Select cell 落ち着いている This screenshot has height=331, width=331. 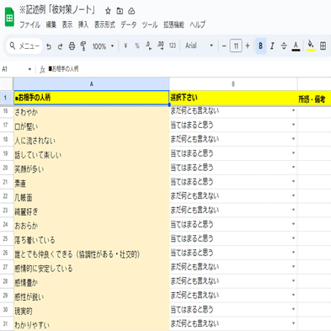pos(91,239)
